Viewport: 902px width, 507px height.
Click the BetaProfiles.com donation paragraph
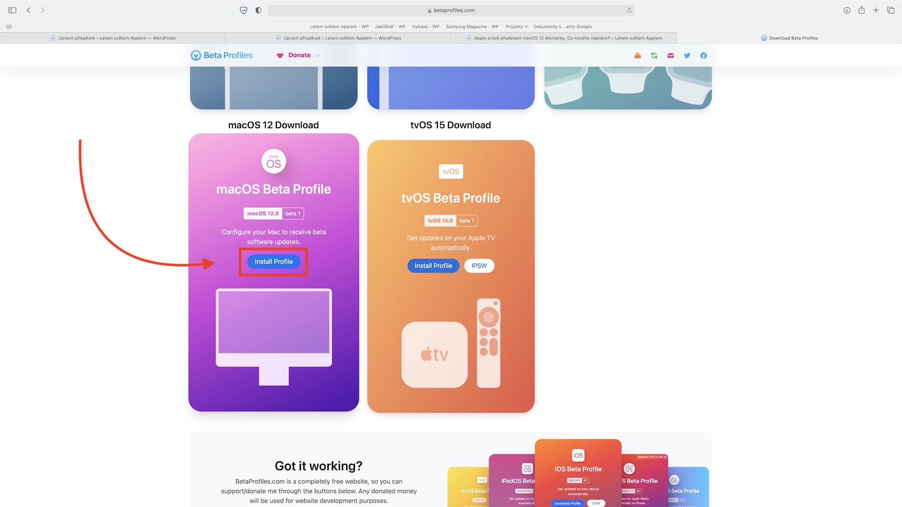click(319, 491)
